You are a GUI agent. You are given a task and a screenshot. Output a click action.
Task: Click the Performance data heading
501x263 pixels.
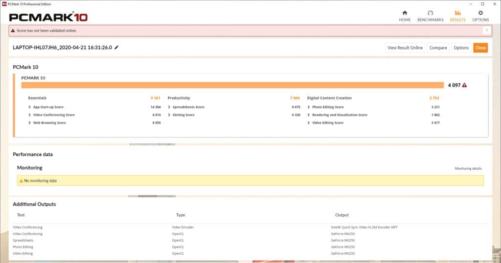tap(33, 154)
